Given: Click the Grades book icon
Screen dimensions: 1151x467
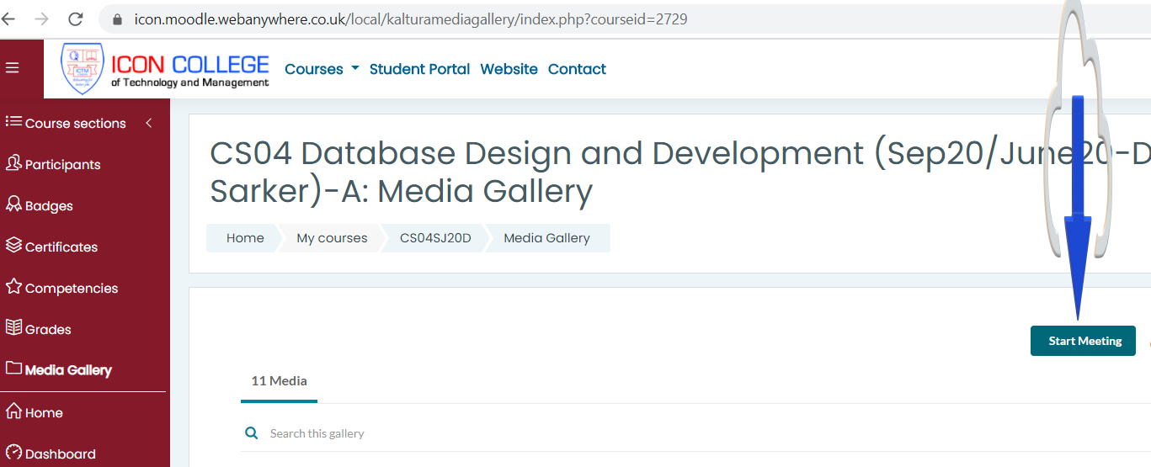Looking at the screenshot, I should [13, 328].
